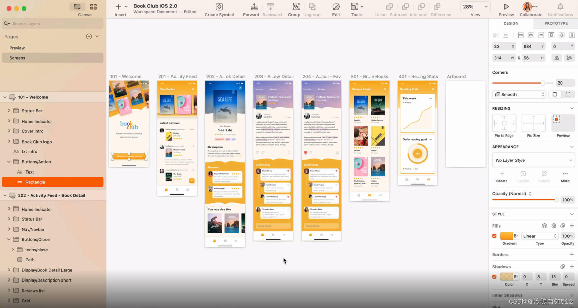Flip layer vertically
Image resolution: width=578 pixels, height=308 pixels.
570,58
